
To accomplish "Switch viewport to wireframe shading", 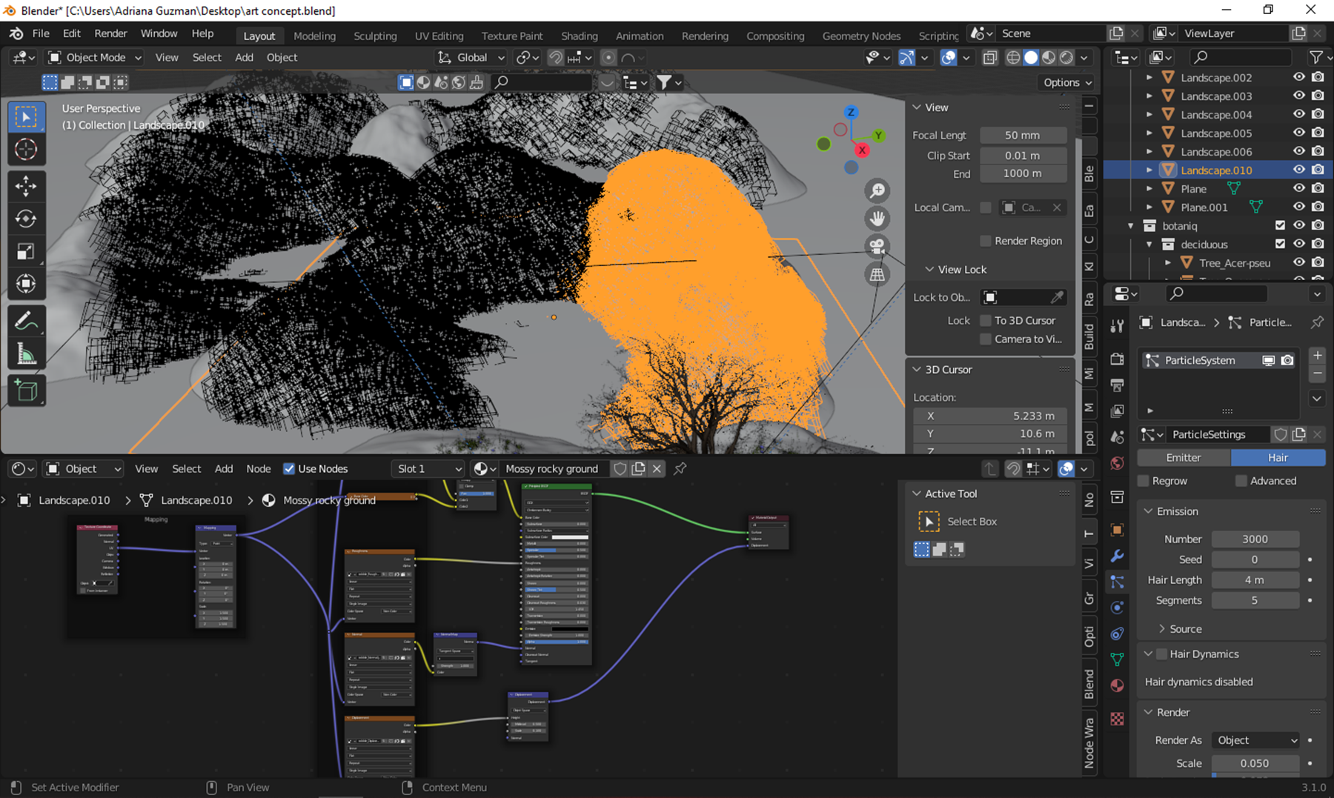I will pos(1013,58).
